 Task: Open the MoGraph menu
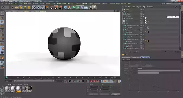point(70,4)
